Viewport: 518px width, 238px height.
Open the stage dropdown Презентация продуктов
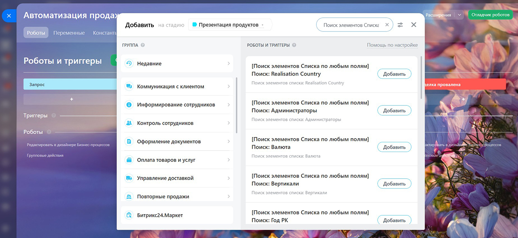(x=229, y=25)
